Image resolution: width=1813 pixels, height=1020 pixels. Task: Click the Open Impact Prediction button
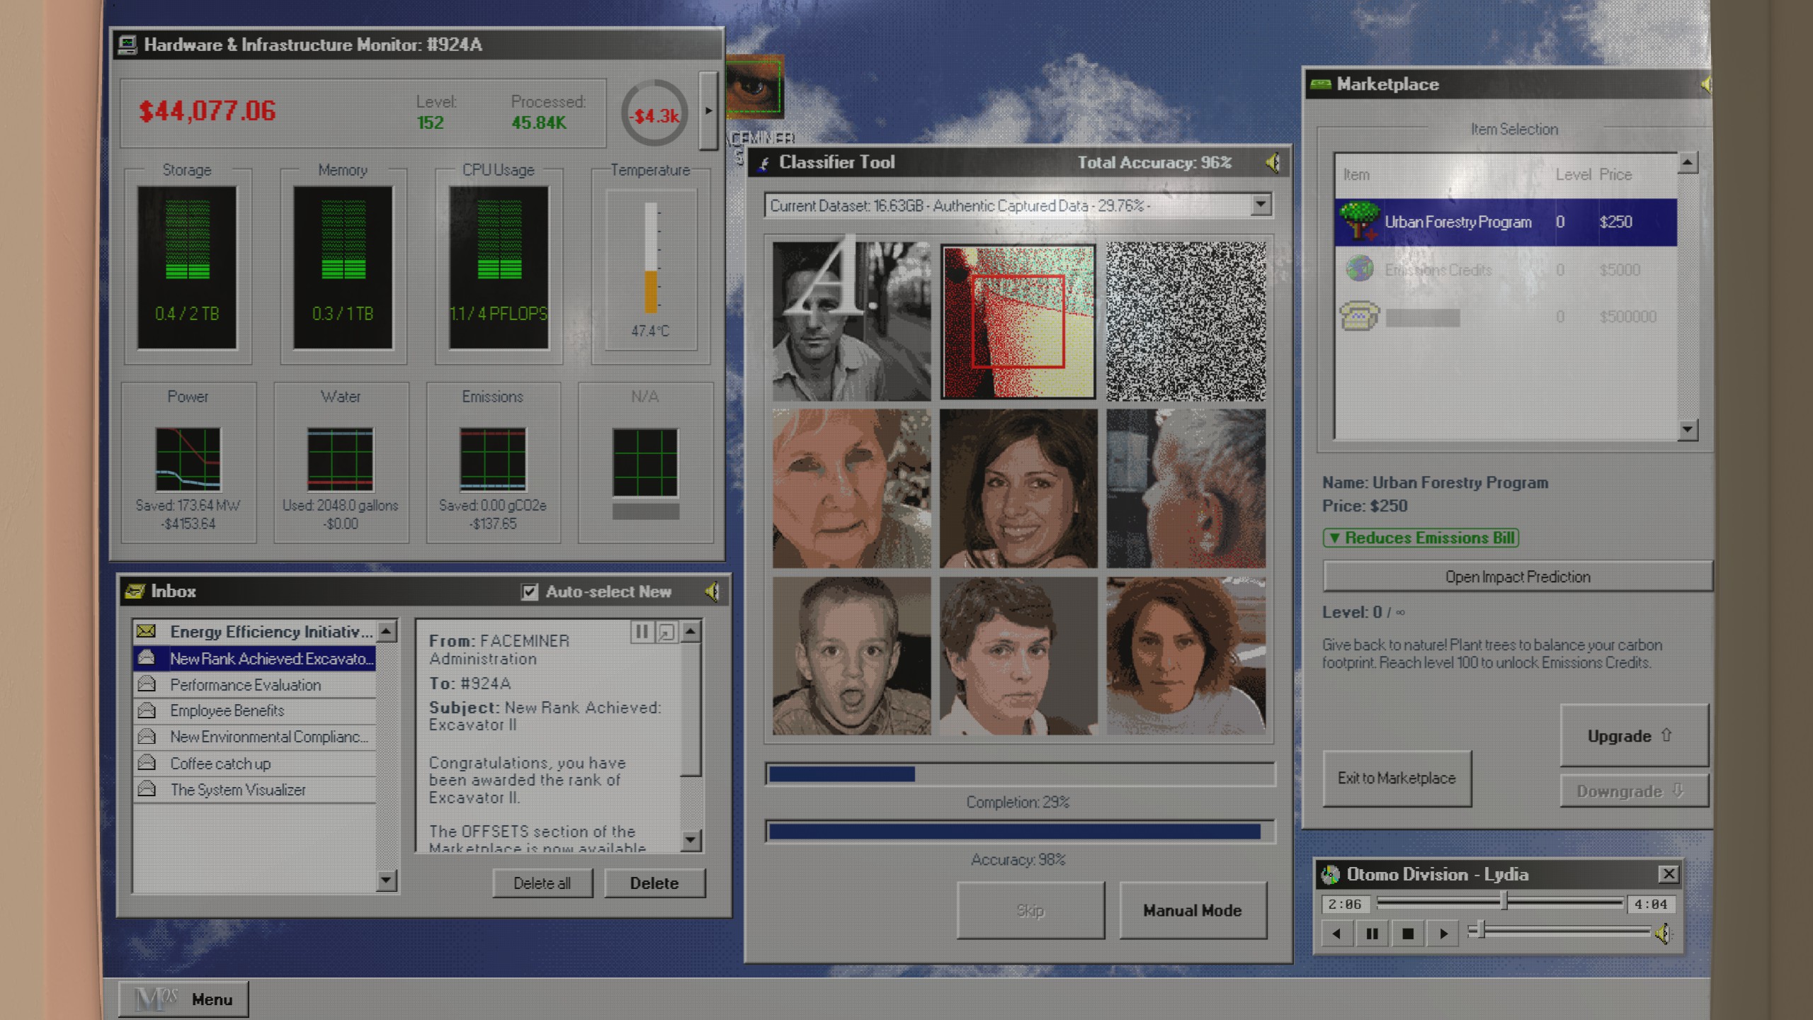tap(1517, 577)
